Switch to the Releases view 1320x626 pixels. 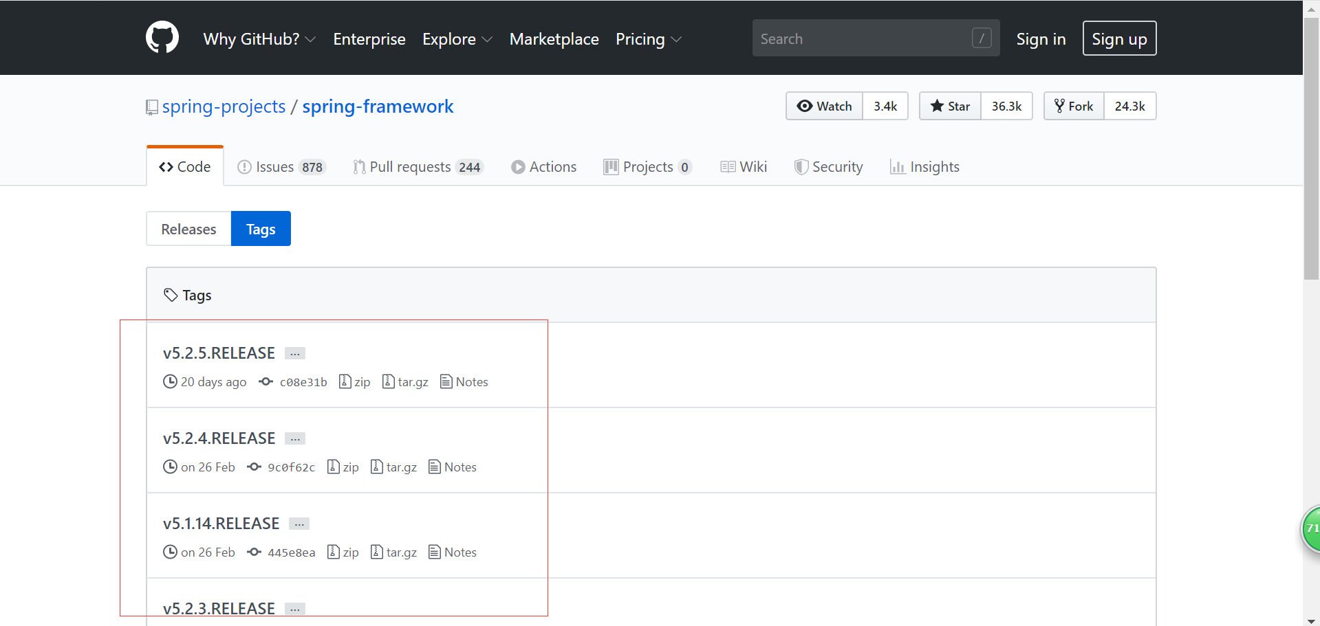pyautogui.click(x=188, y=229)
